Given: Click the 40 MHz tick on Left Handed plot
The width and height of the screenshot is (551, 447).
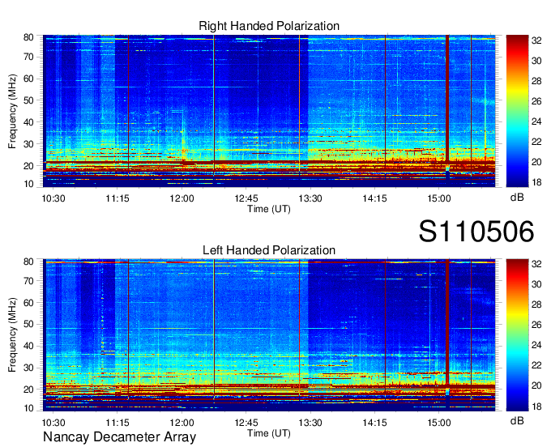Looking at the screenshot, I should click(x=28, y=347).
